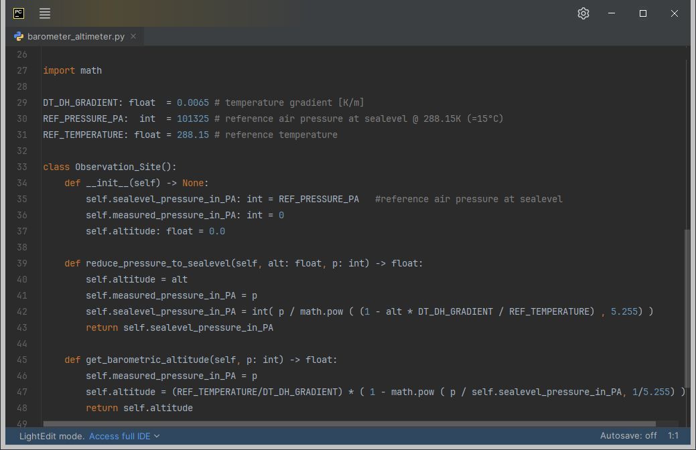Click the value 5.255 on line 42
Viewport: 696px width, 450px height.
pos(624,311)
